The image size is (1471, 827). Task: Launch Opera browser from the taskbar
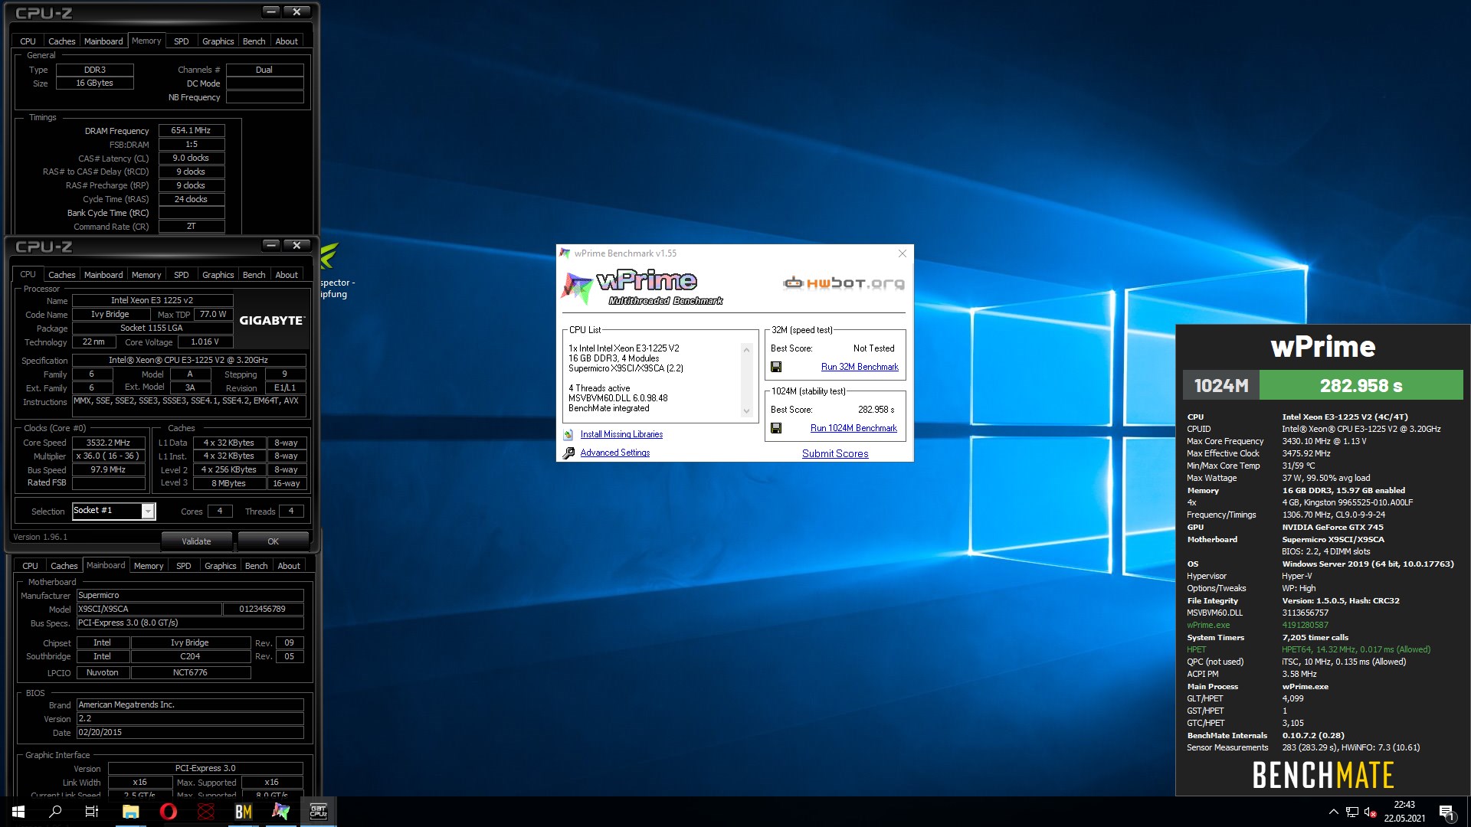169,812
